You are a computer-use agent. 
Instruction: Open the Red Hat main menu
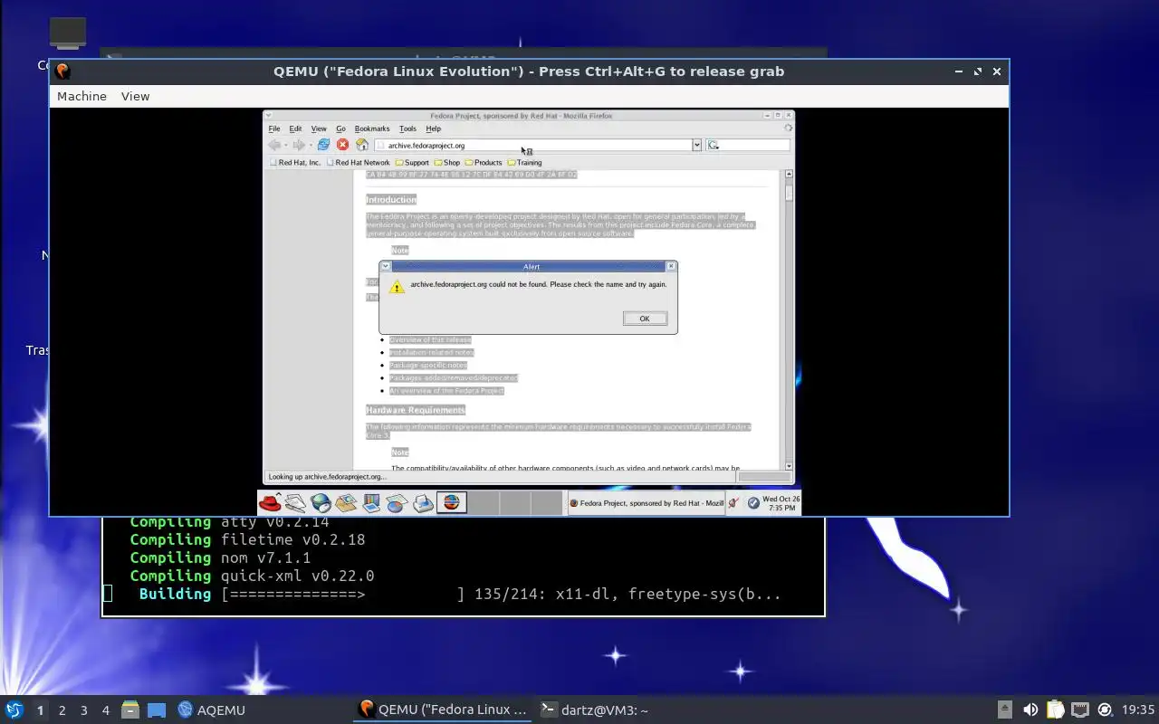tap(270, 502)
